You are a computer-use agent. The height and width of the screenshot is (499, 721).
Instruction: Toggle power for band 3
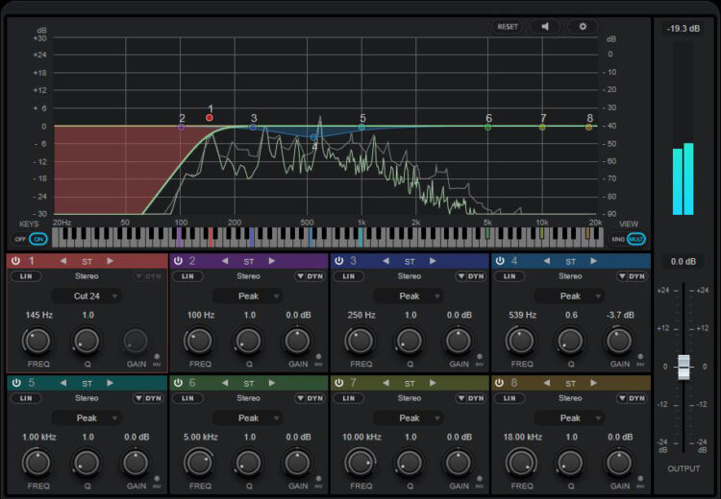(339, 261)
